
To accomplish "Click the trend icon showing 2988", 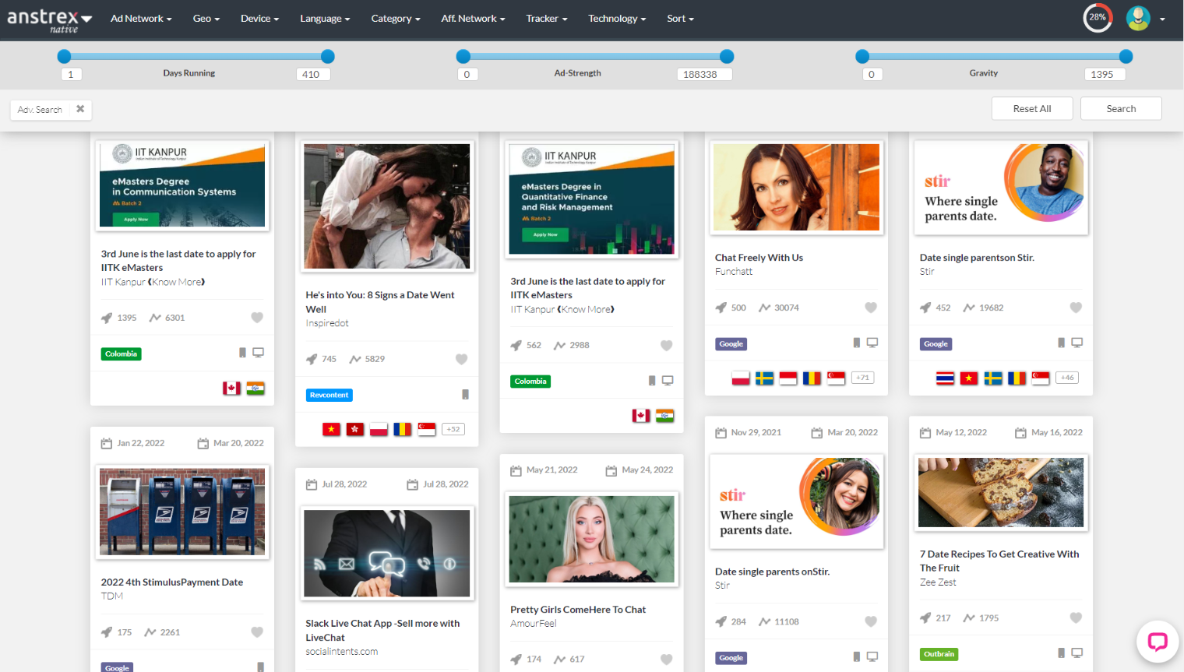I will [x=559, y=346].
